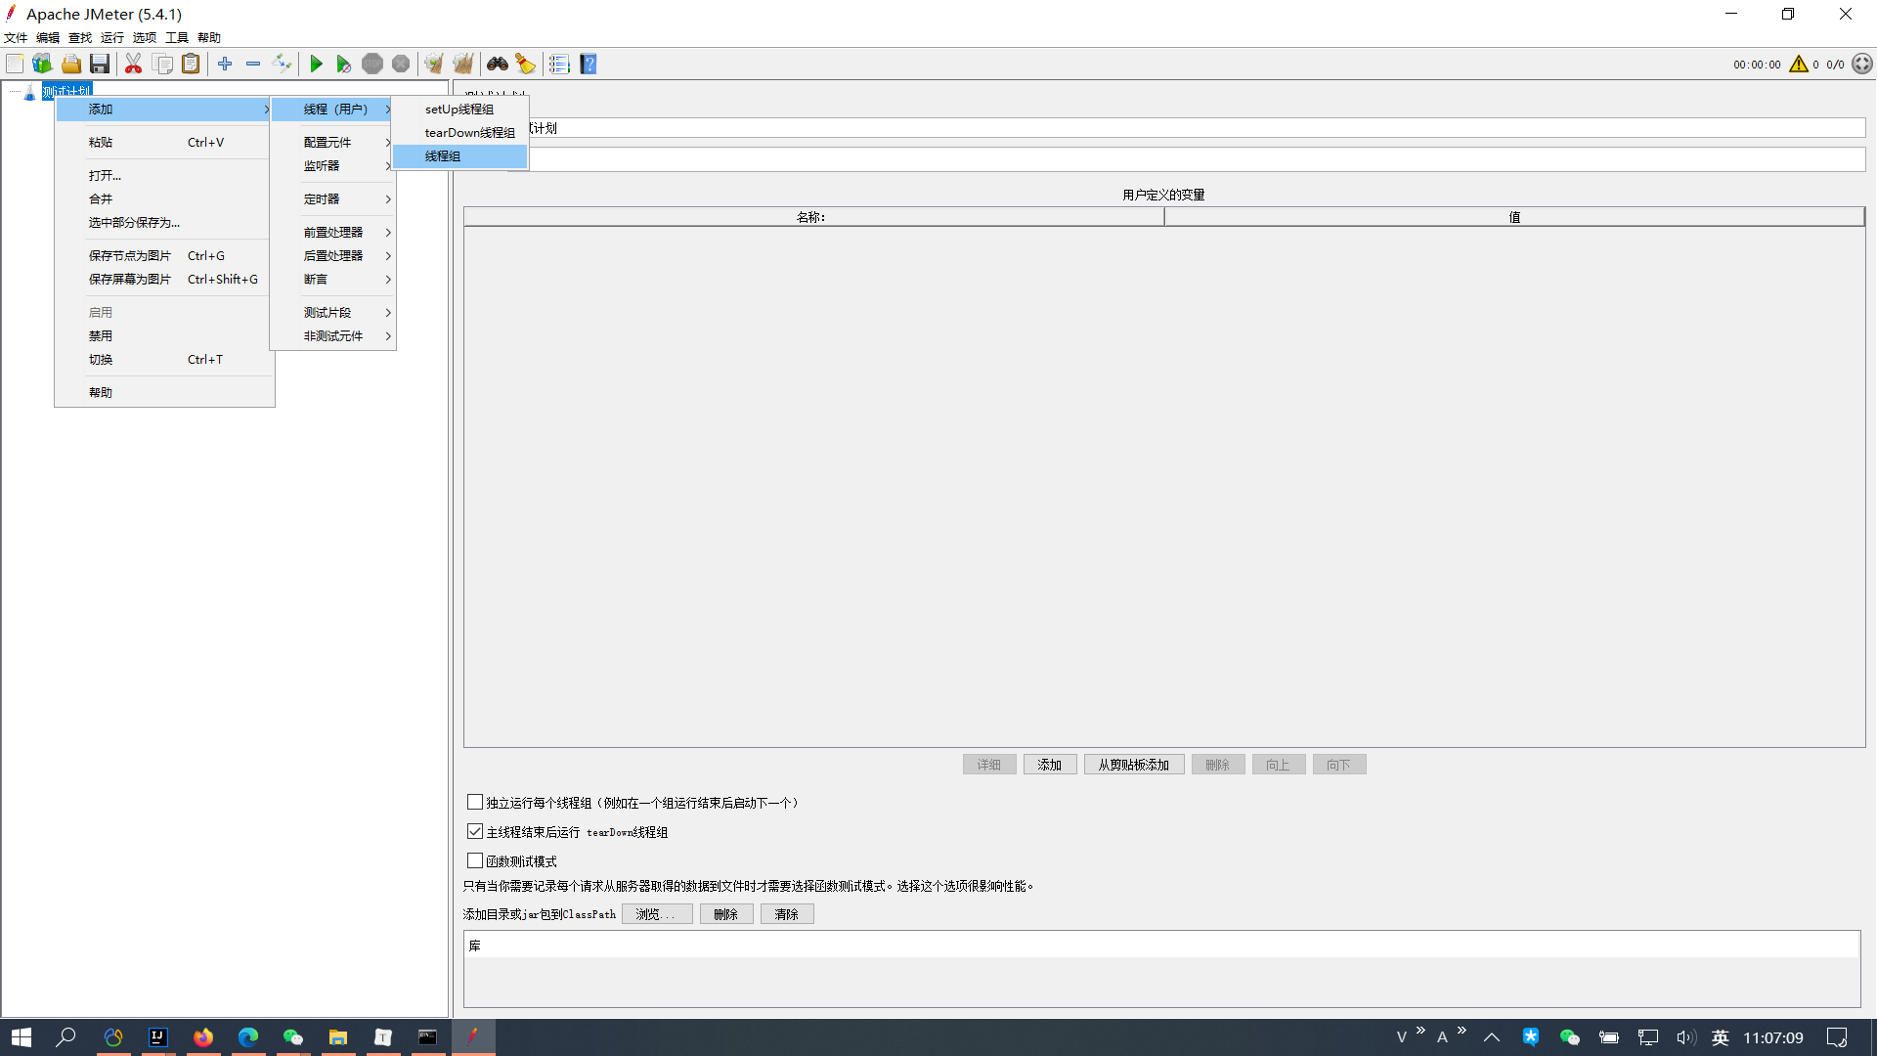Screen dimensions: 1877x1056
Task: Choose 禁用 from context menu
Action: click(164, 335)
